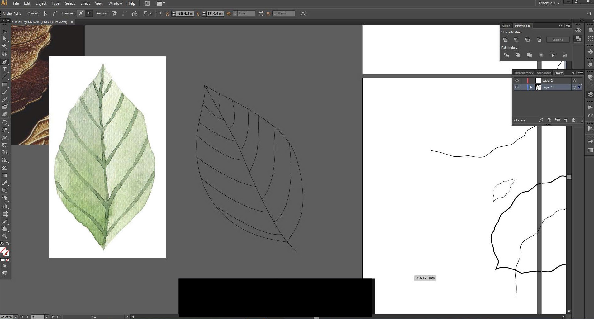
Task: Select the Type tool
Action: tap(5, 69)
